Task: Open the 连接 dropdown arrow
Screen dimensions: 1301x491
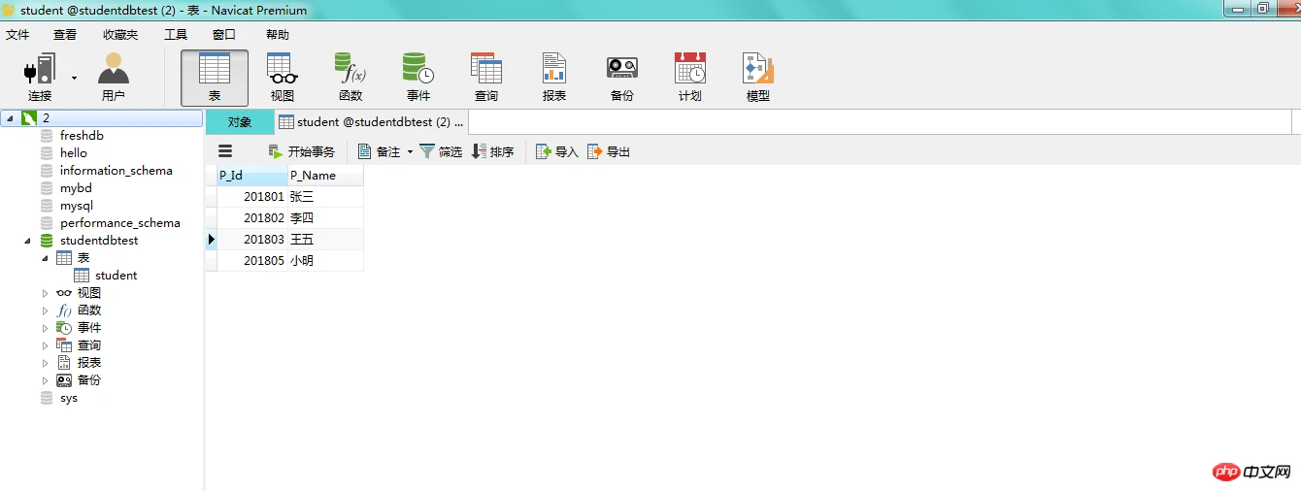Action: click(74, 78)
